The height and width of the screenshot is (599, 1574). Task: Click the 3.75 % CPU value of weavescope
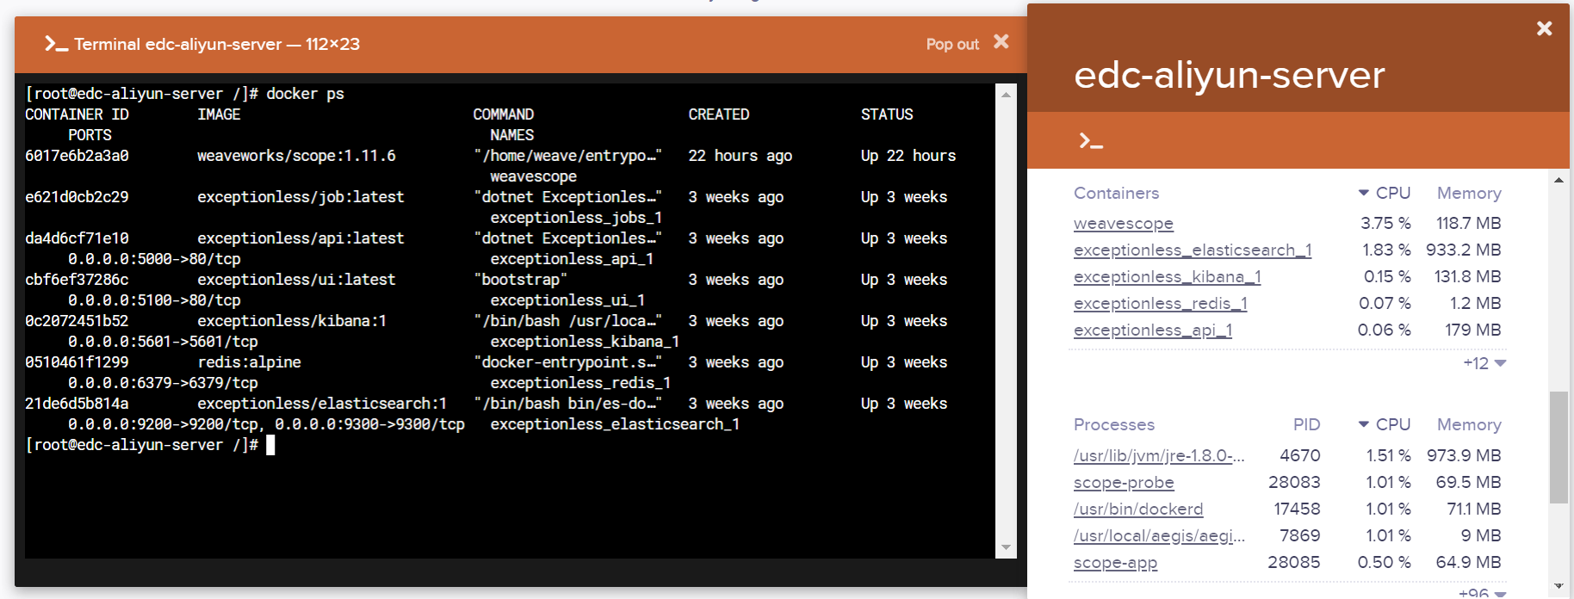pyautogui.click(x=1385, y=223)
